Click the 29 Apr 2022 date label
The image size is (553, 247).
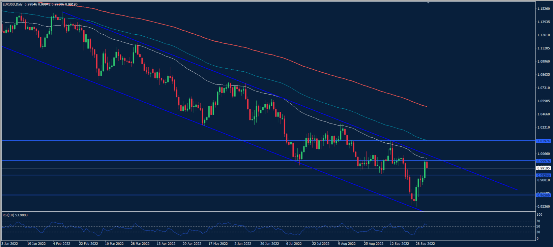(192, 244)
